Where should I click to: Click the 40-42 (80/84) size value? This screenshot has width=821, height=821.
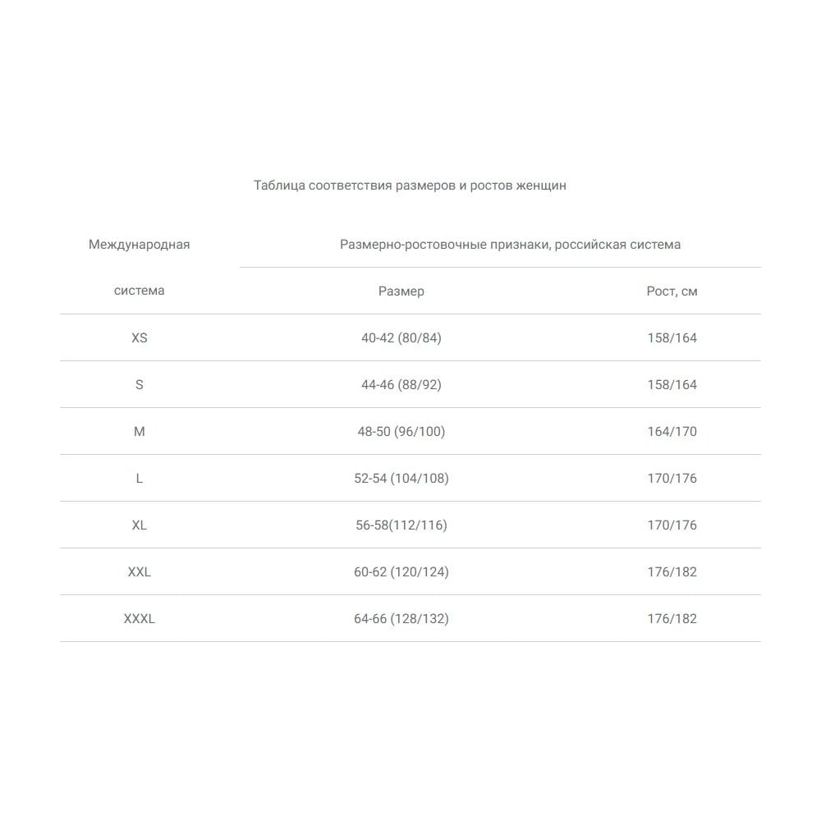(401, 338)
